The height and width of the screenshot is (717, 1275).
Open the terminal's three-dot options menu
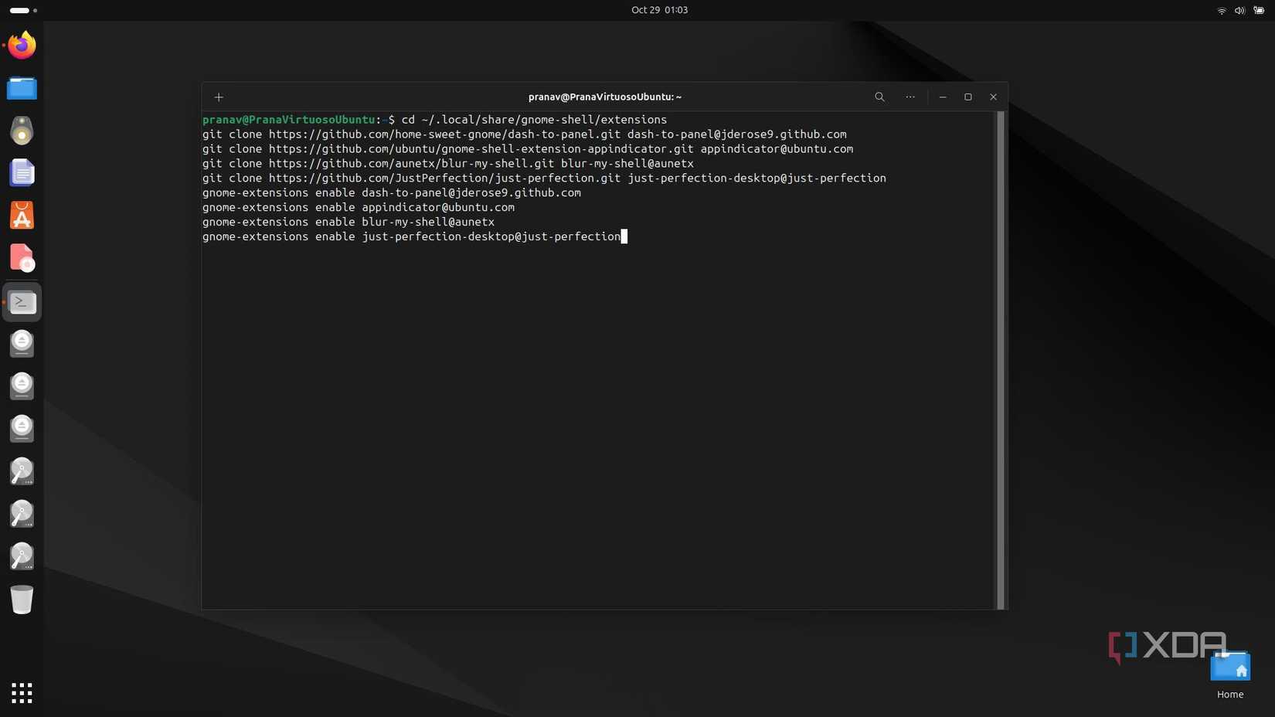[x=909, y=97]
